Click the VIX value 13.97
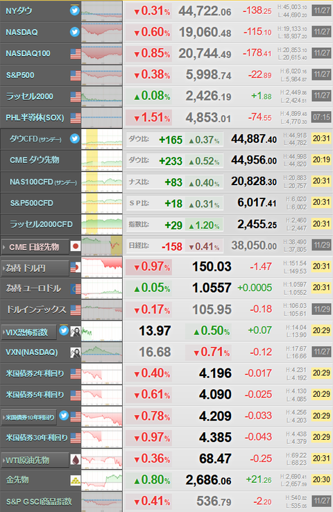333x512 pixels. tap(155, 331)
